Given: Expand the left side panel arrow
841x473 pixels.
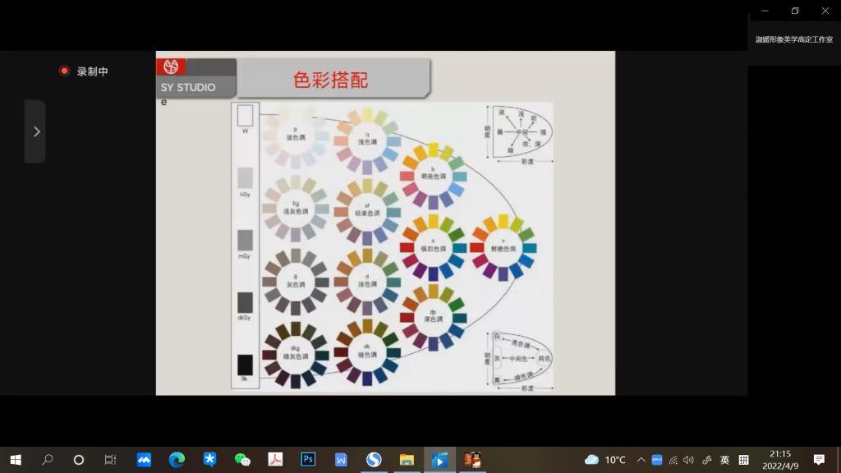Looking at the screenshot, I should coord(34,131).
